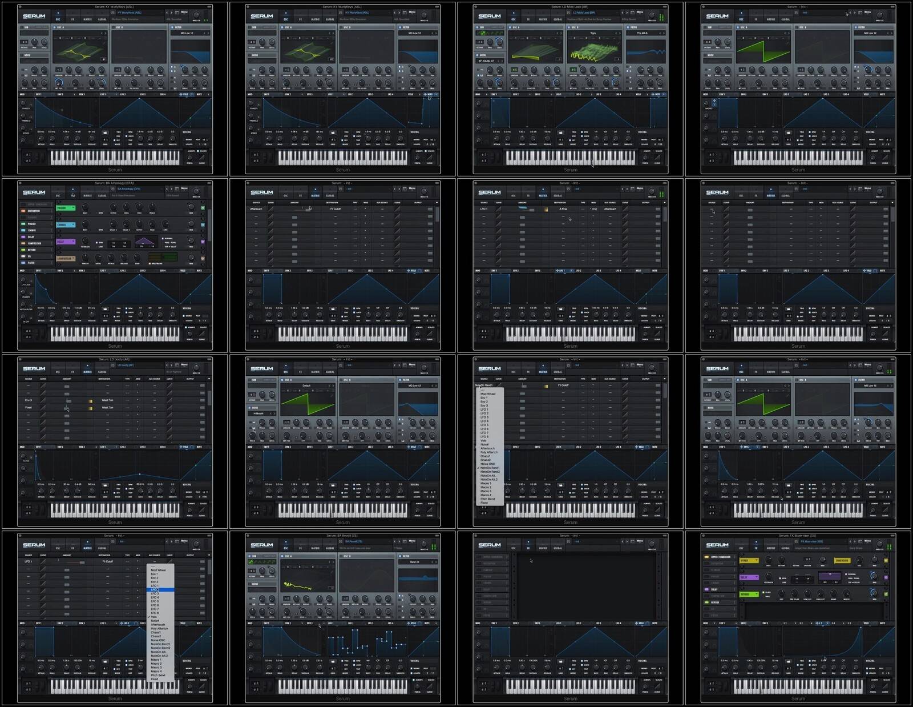Click the Distortion reorder handle in BA Amoplogy FX list
The height and width of the screenshot is (707, 913).
(51, 211)
